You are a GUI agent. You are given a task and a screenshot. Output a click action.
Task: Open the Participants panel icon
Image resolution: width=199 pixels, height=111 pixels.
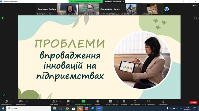pyautogui.click(x=54, y=101)
